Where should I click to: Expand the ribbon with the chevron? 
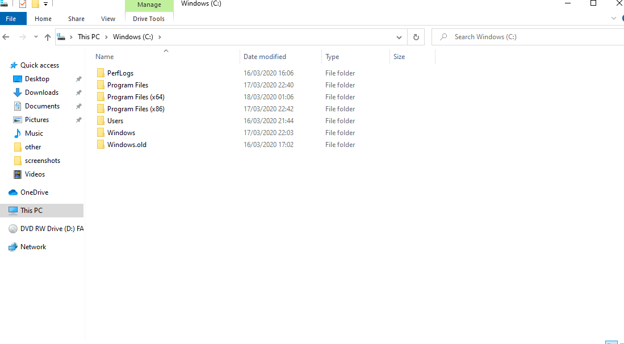tap(613, 19)
